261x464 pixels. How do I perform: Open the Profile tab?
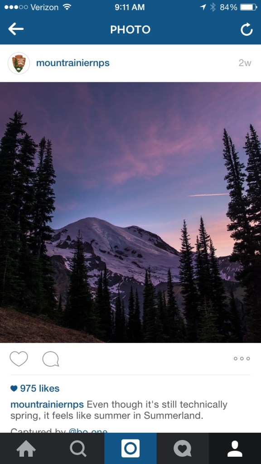pos(235,449)
